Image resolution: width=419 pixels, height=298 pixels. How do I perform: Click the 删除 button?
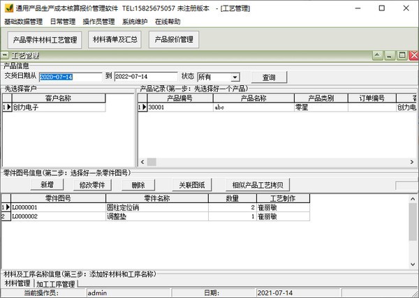pos(138,185)
